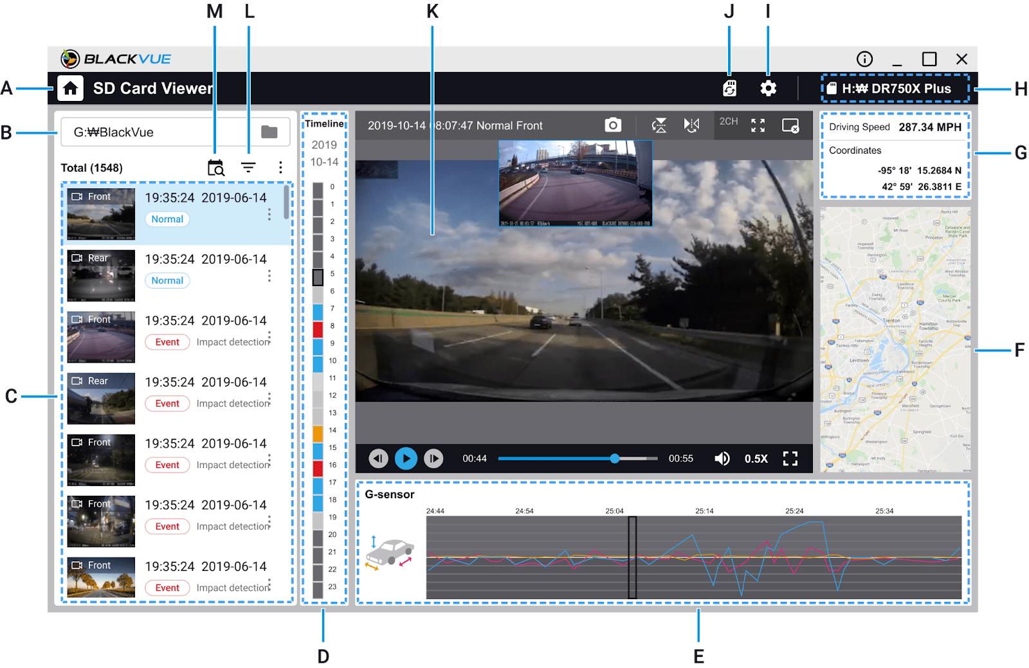
Task: Click the Driving Speed 287.34 MPH value
Action: [x=930, y=127]
